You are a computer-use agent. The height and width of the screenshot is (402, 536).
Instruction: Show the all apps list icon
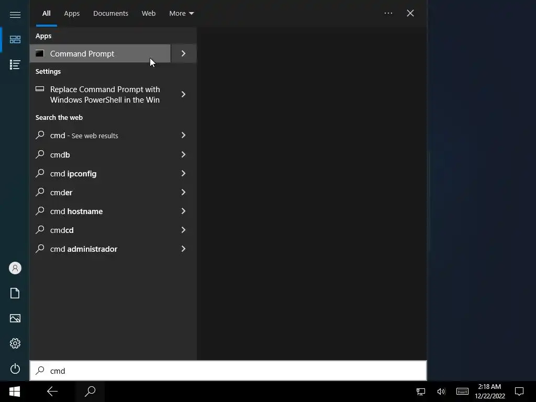15,64
